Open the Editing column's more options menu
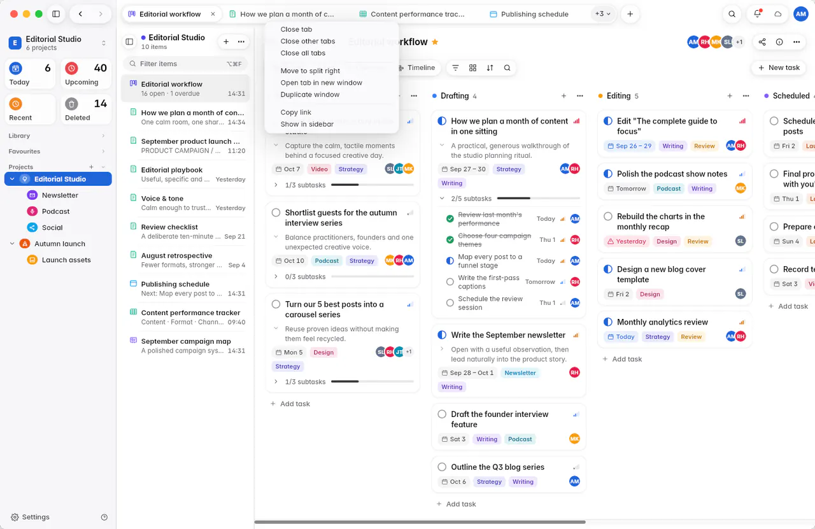Viewport: 815px width, 529px height. click(x=746, y=96)
